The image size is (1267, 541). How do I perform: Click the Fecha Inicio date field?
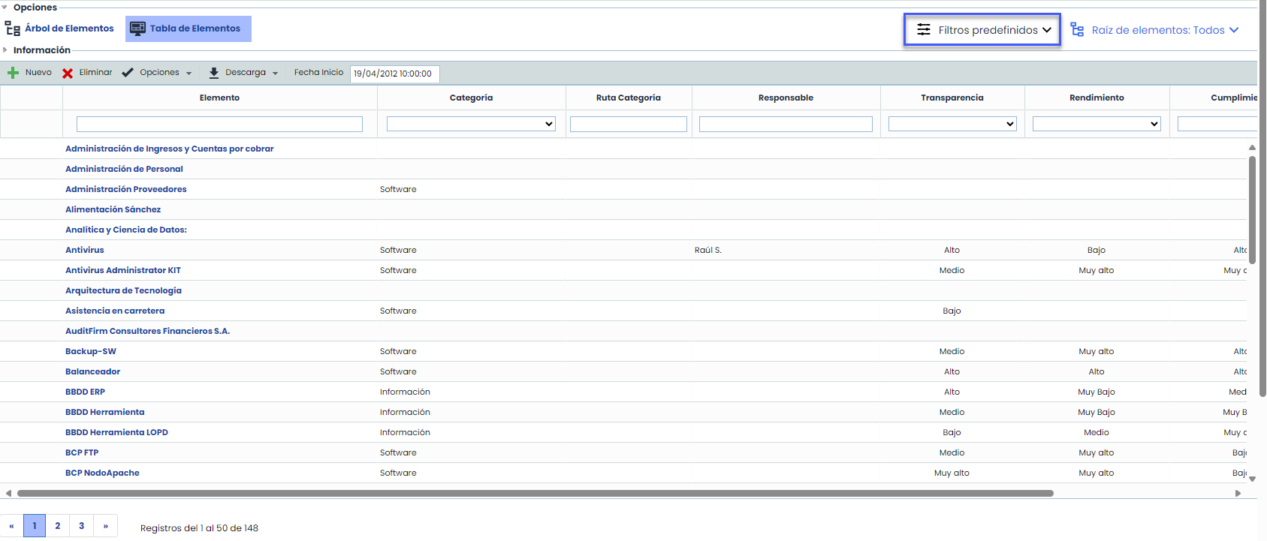coord(394,74)
